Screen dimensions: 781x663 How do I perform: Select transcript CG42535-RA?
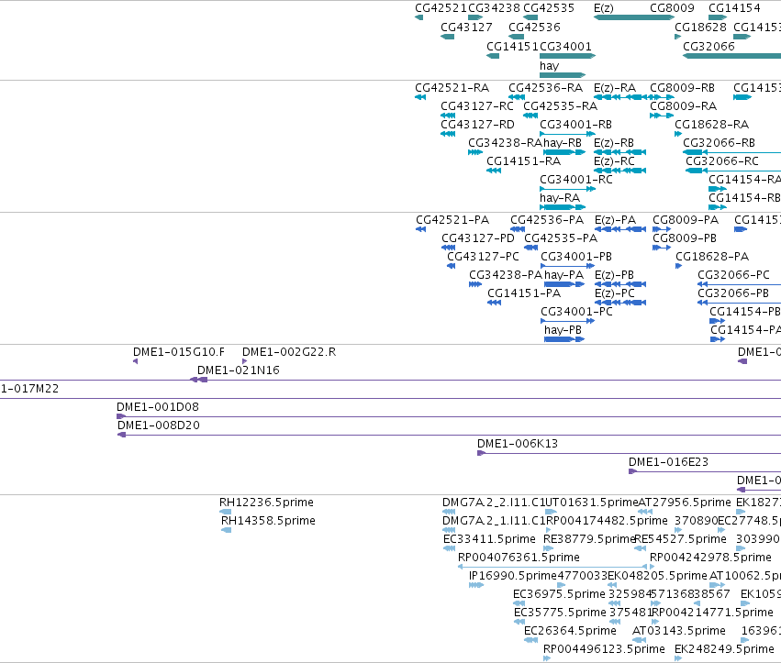pyautogui.click(x=561, y=106)
